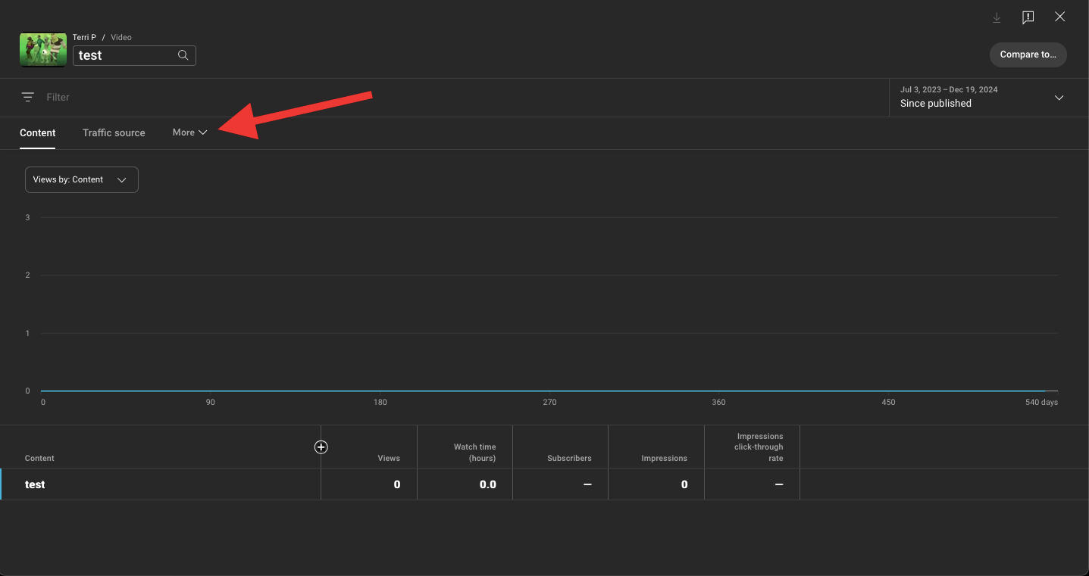Sort by the Views column header
The image size is (1089, 576).
coord(389,458)
